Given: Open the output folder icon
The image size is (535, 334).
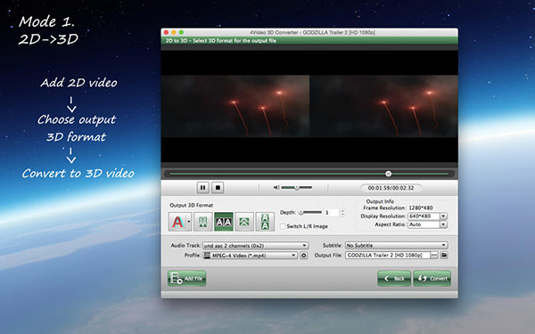Looking at the screenshot, I should [444, 256].
